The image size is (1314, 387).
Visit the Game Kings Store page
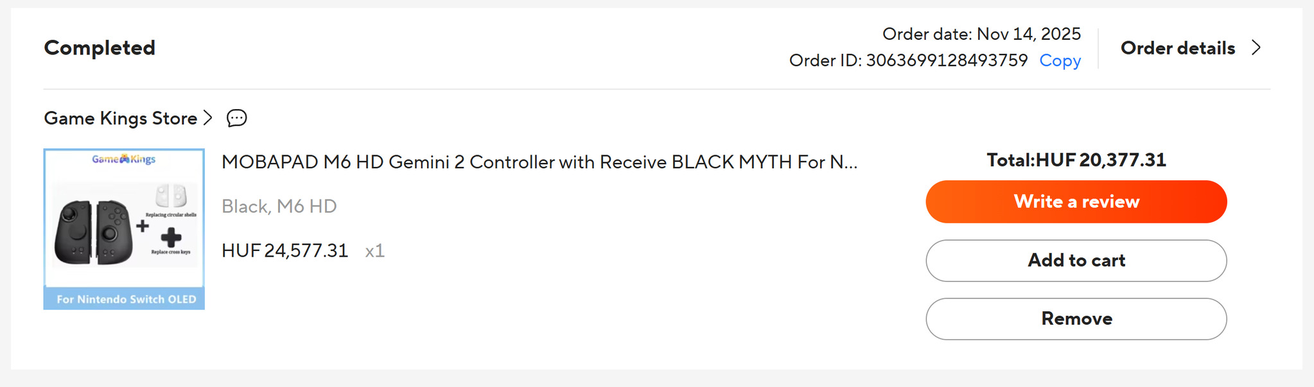point(120,118)
